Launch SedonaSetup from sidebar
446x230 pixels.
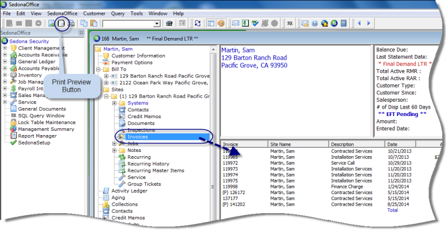click(34, 142)
